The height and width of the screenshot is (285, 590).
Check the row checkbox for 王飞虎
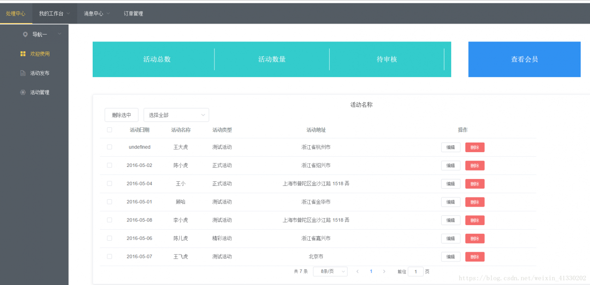point(109,256)
